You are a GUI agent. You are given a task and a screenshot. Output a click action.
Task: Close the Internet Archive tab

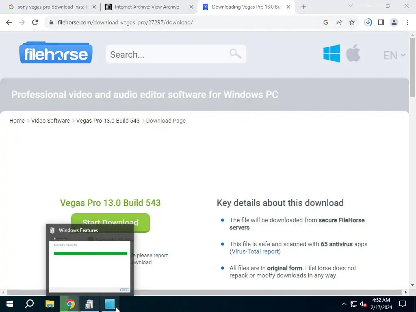click(x=191, y=7)
